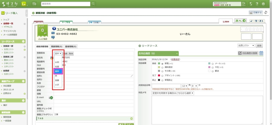Click the refresh arrows icon
Image resolution: width=272 pixels, height=125 pixels.
tap(265, 12)
